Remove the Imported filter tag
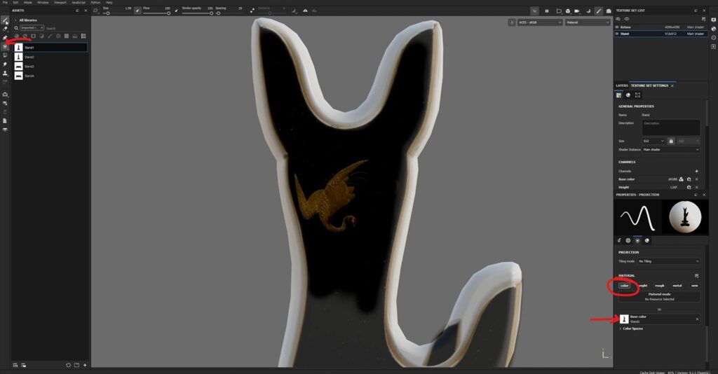 (x=41, y=28)
